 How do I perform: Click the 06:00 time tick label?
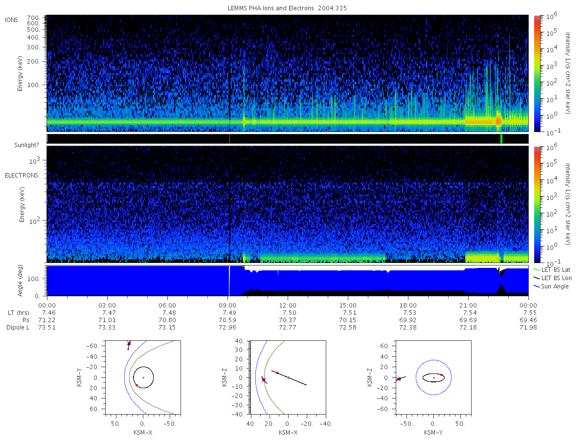[x=167, y=305]
